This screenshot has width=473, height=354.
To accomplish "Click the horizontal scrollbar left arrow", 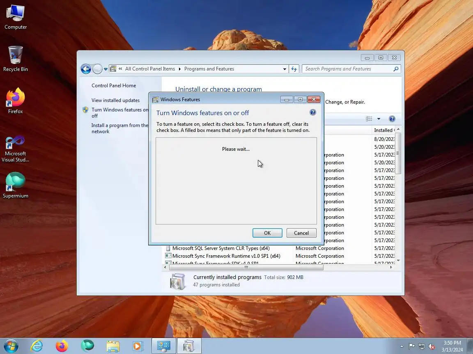I will pyautogui.click(x=165, y=267).
